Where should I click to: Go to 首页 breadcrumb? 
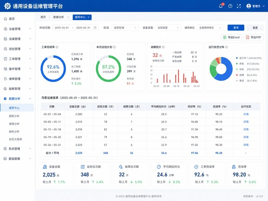tap(43, 17)
